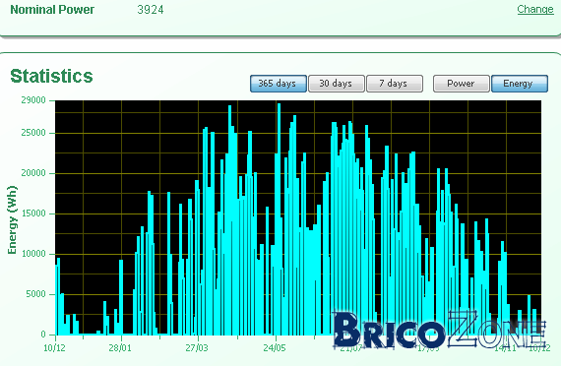Select the 3924 nominal power value
This screenshot has height=366, width=561.
pyautogui.click(x=151, y=10)
